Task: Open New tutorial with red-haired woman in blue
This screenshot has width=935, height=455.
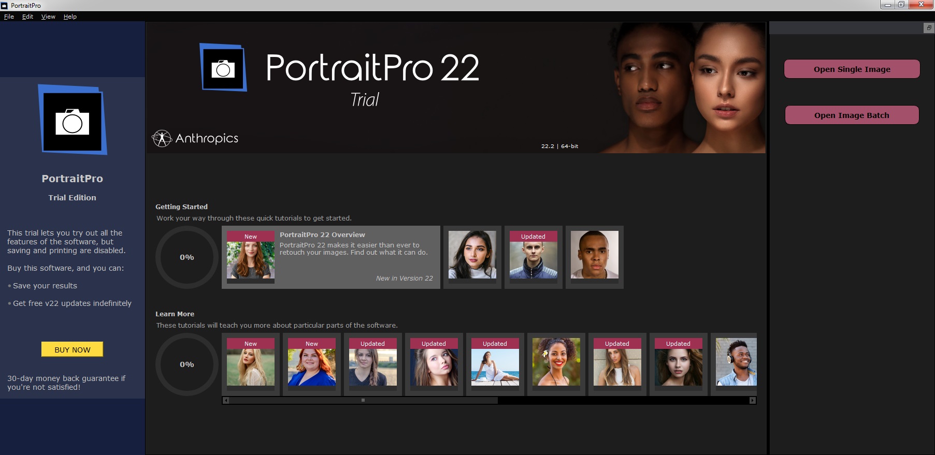Action: coord(312,364)
